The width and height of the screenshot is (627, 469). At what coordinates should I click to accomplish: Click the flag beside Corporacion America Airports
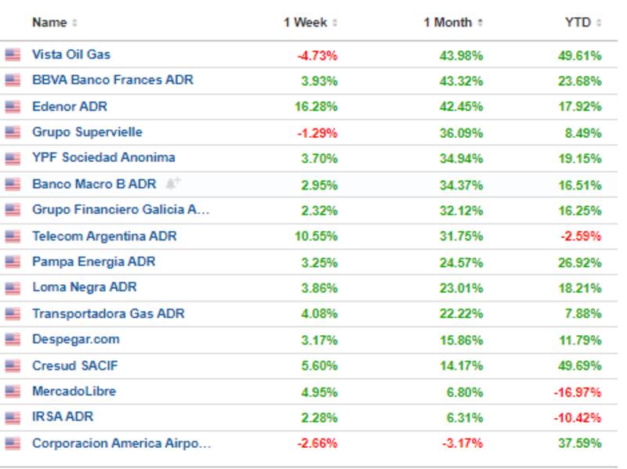coord(13,443)
